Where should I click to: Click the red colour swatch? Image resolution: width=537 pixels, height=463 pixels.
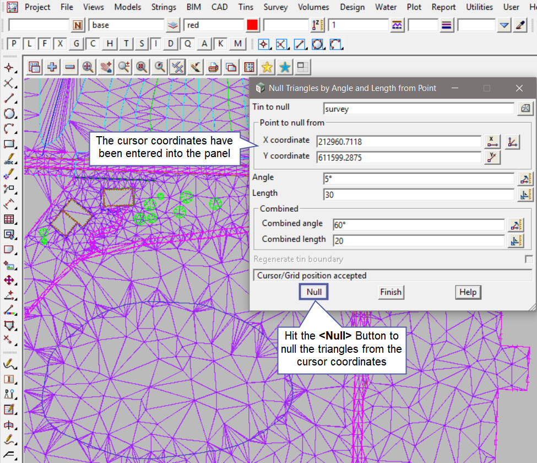(252, 25)
